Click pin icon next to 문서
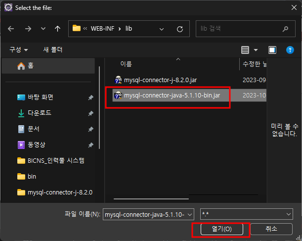The image size is (302, 241). (x=91, y=129)
